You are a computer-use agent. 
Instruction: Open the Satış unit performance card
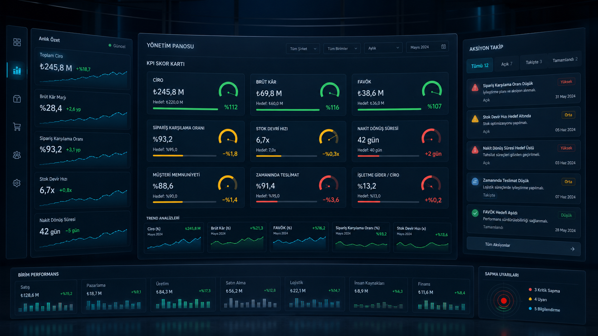click(x=46, y=297)
